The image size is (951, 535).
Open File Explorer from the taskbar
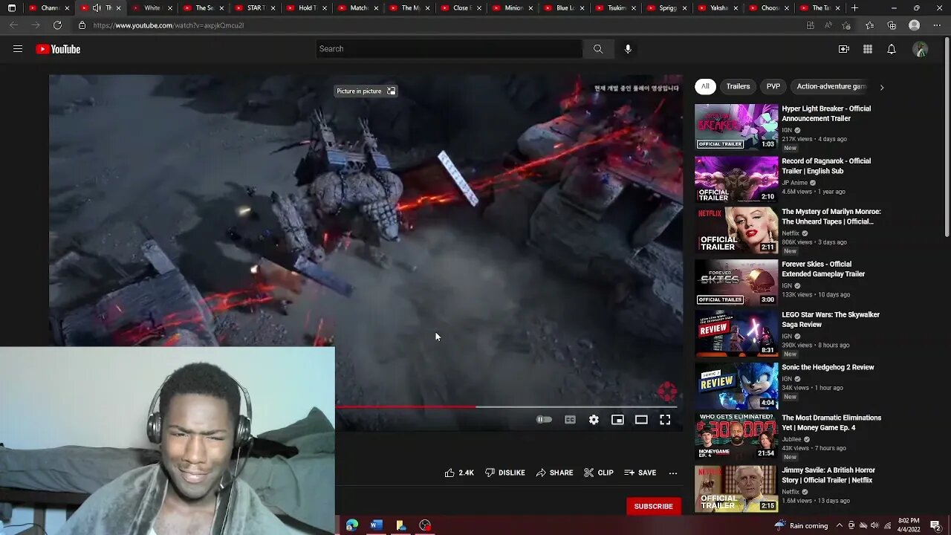pyautogui.click(x=401, y=525)
